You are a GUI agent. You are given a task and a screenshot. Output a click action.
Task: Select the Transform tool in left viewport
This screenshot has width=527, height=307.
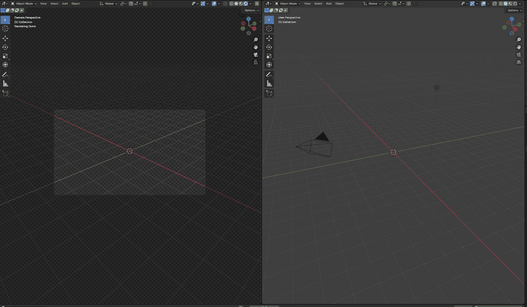click(x=5, y=65)
